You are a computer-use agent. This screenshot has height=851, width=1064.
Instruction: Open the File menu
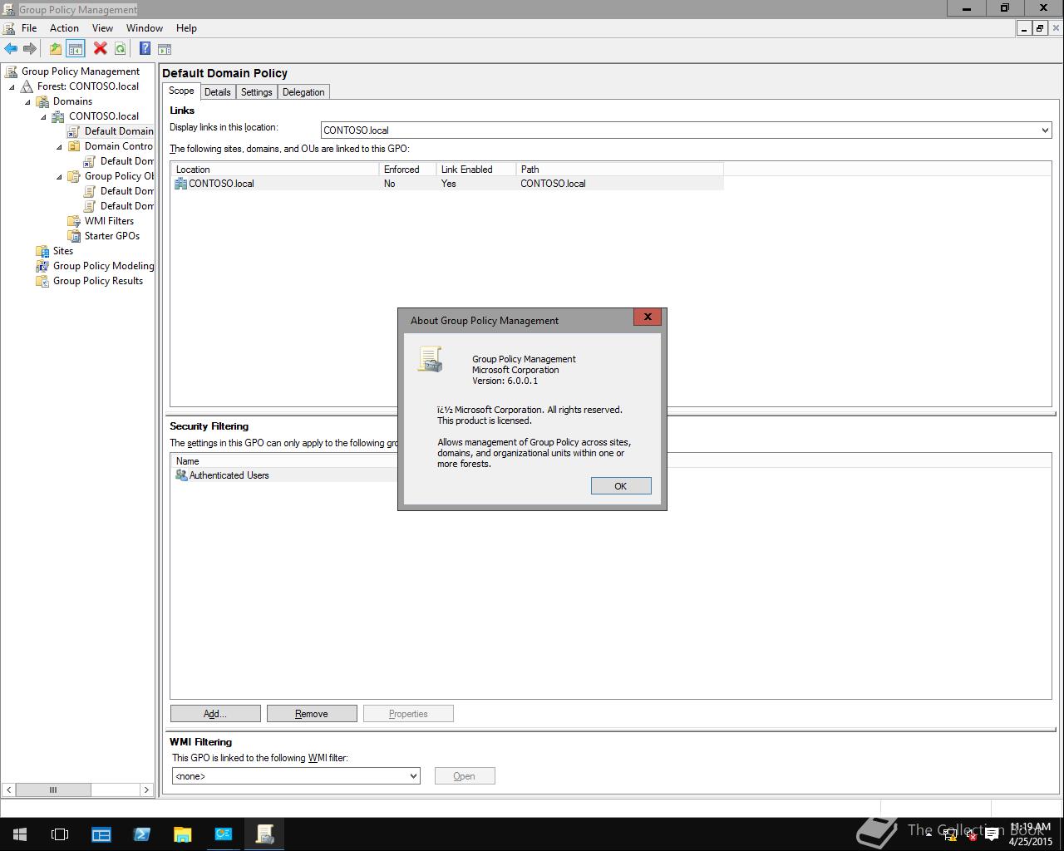coord(29,27)
